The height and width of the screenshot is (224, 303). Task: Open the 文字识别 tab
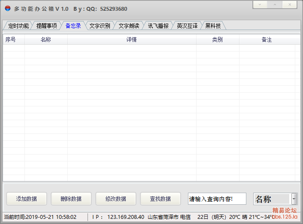coord(100,26)
